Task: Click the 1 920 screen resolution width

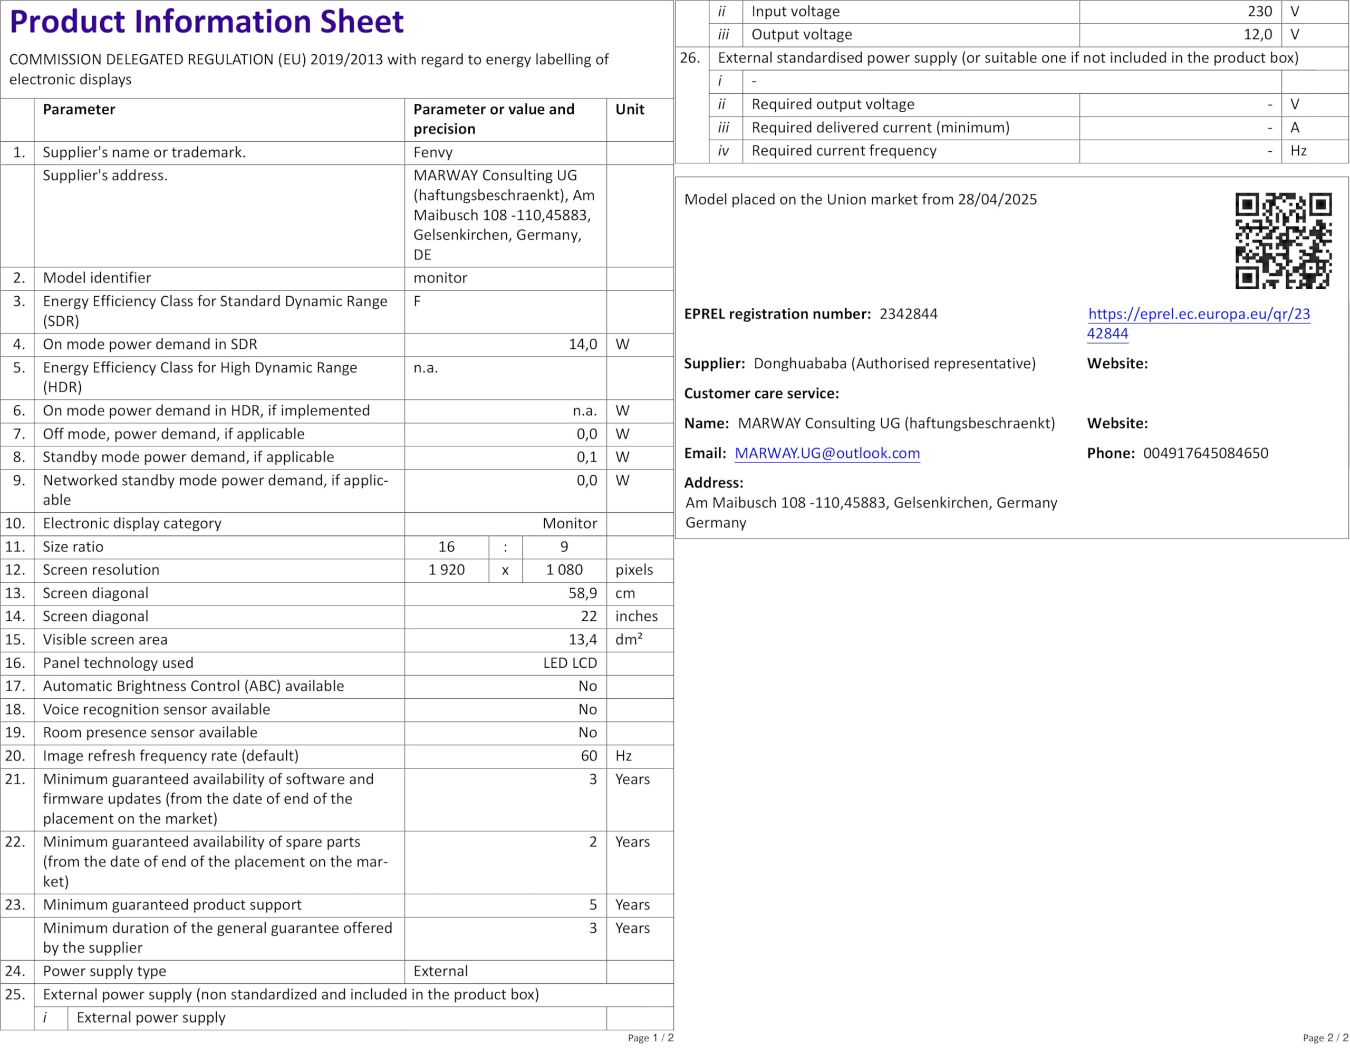Action: (x=446, y=570)
